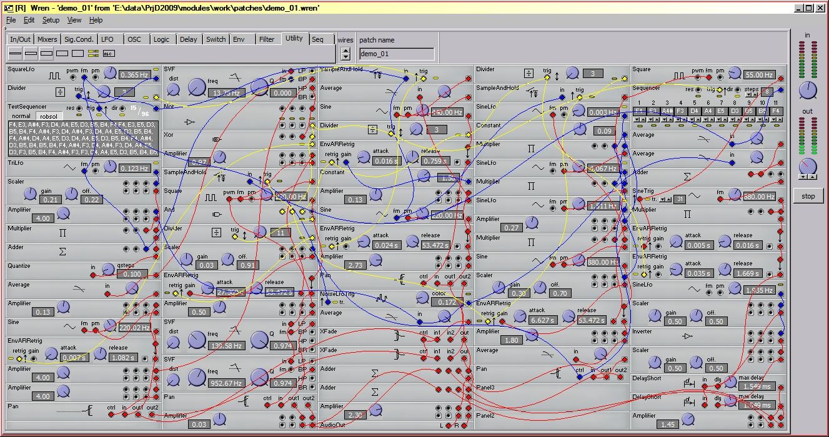Click the input level knob under 'in'

[808, 90]
